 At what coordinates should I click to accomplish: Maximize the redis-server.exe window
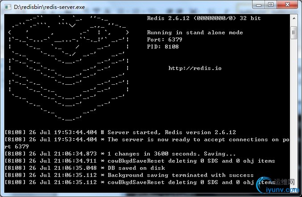tap(271, 4)
